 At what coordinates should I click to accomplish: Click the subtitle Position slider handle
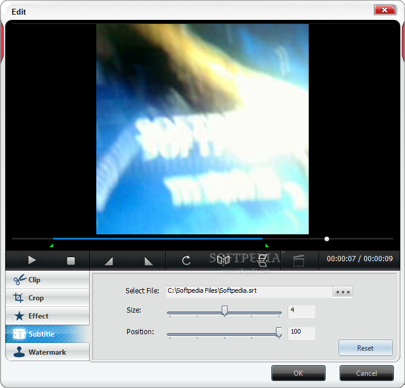279,332
